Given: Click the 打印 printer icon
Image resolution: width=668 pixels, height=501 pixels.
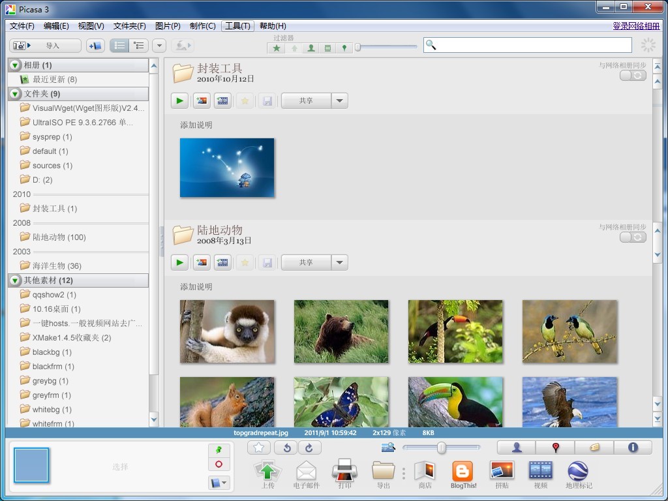Looking at the screenshot, I should click(344, 471).
